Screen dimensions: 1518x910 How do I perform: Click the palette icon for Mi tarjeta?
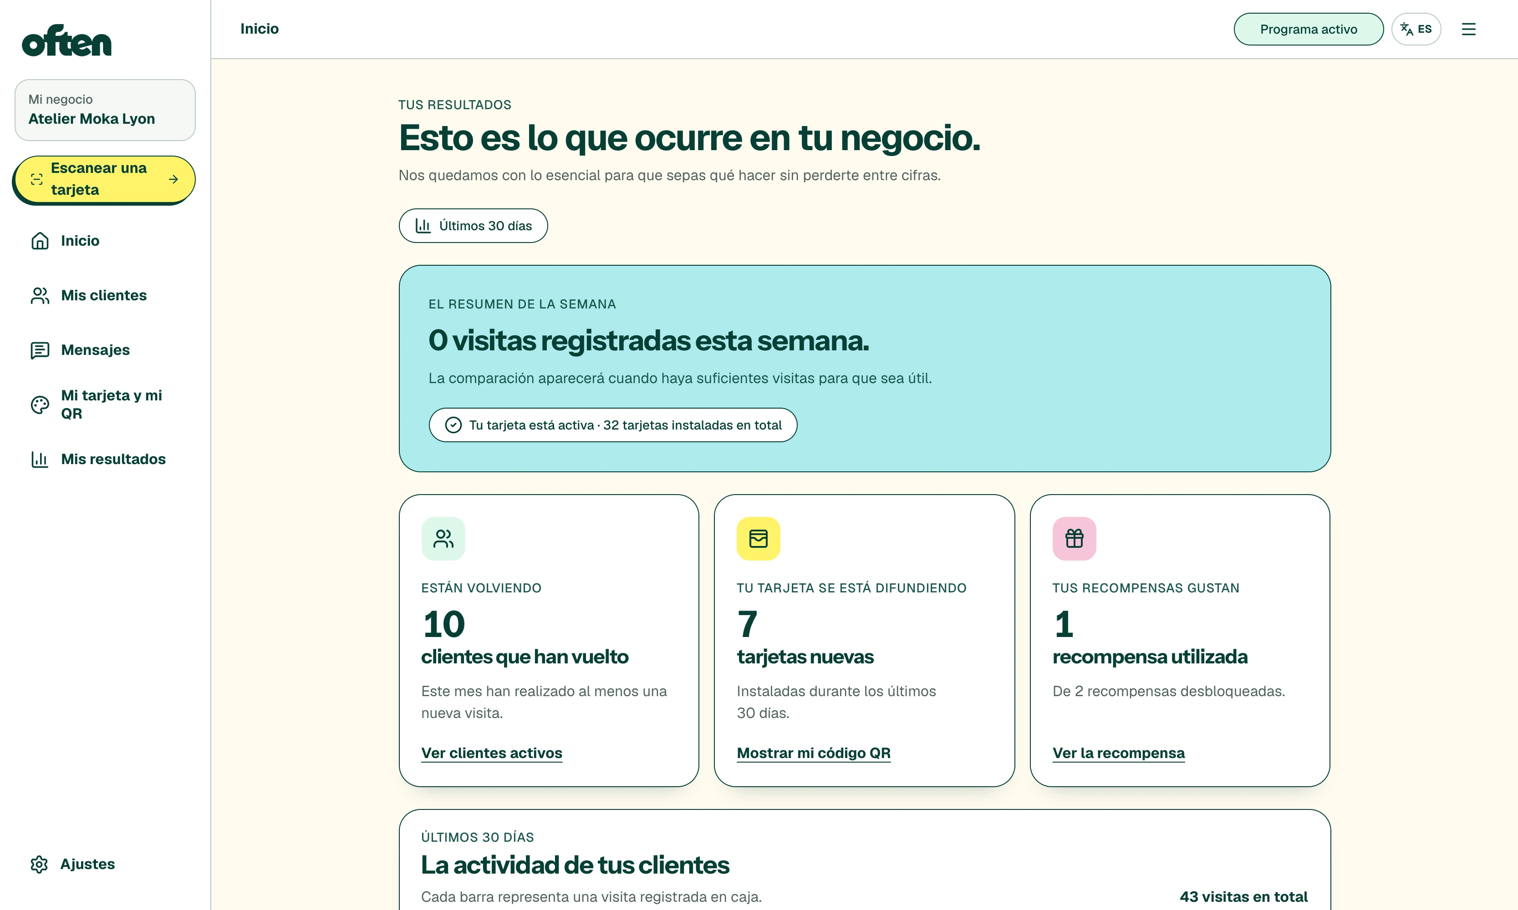click(40, 404)
